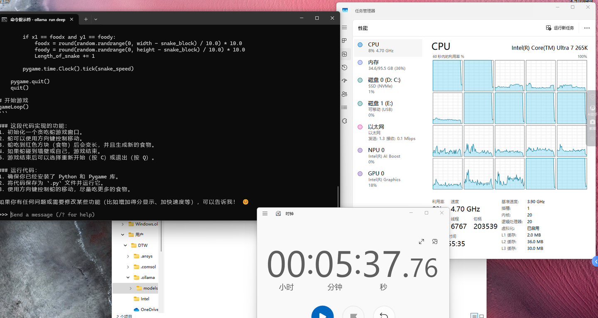Start the timer with the play button

(x=323, y=313)
